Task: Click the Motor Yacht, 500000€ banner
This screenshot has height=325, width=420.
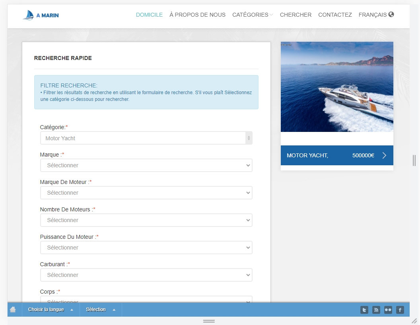Action: [337, 155]
